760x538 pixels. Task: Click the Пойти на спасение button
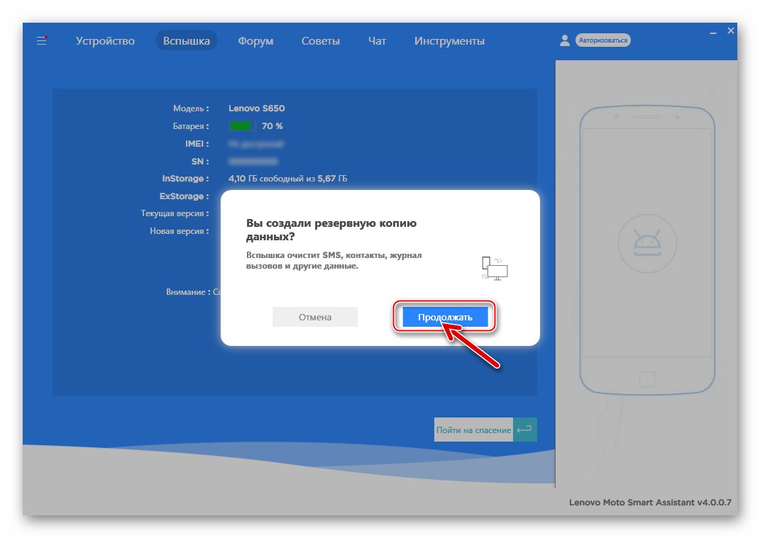pos(473,430)
